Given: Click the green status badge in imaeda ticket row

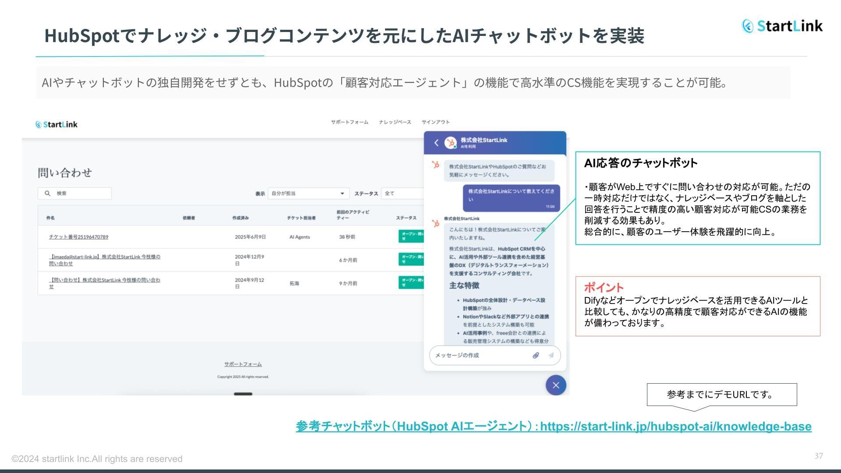Looking at the screenshot, I should 411,259.
